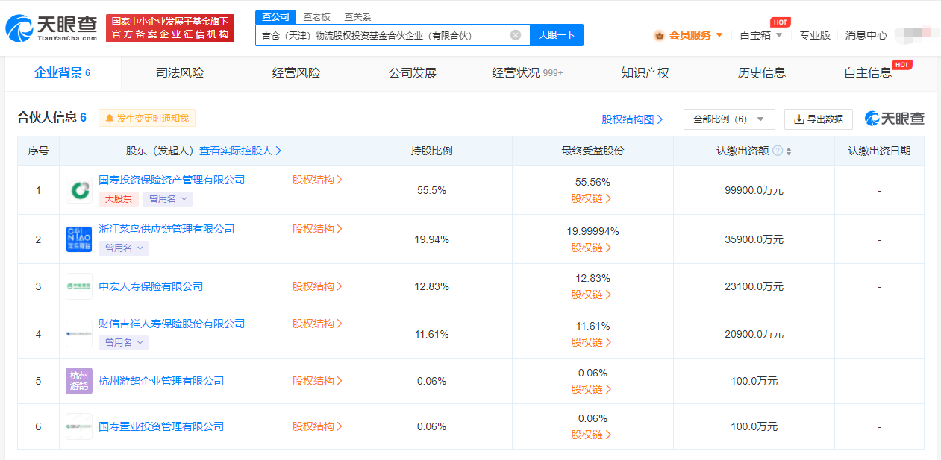Select the 查老板 search tab
Viewport: 941px width, 460px height.
316,16
